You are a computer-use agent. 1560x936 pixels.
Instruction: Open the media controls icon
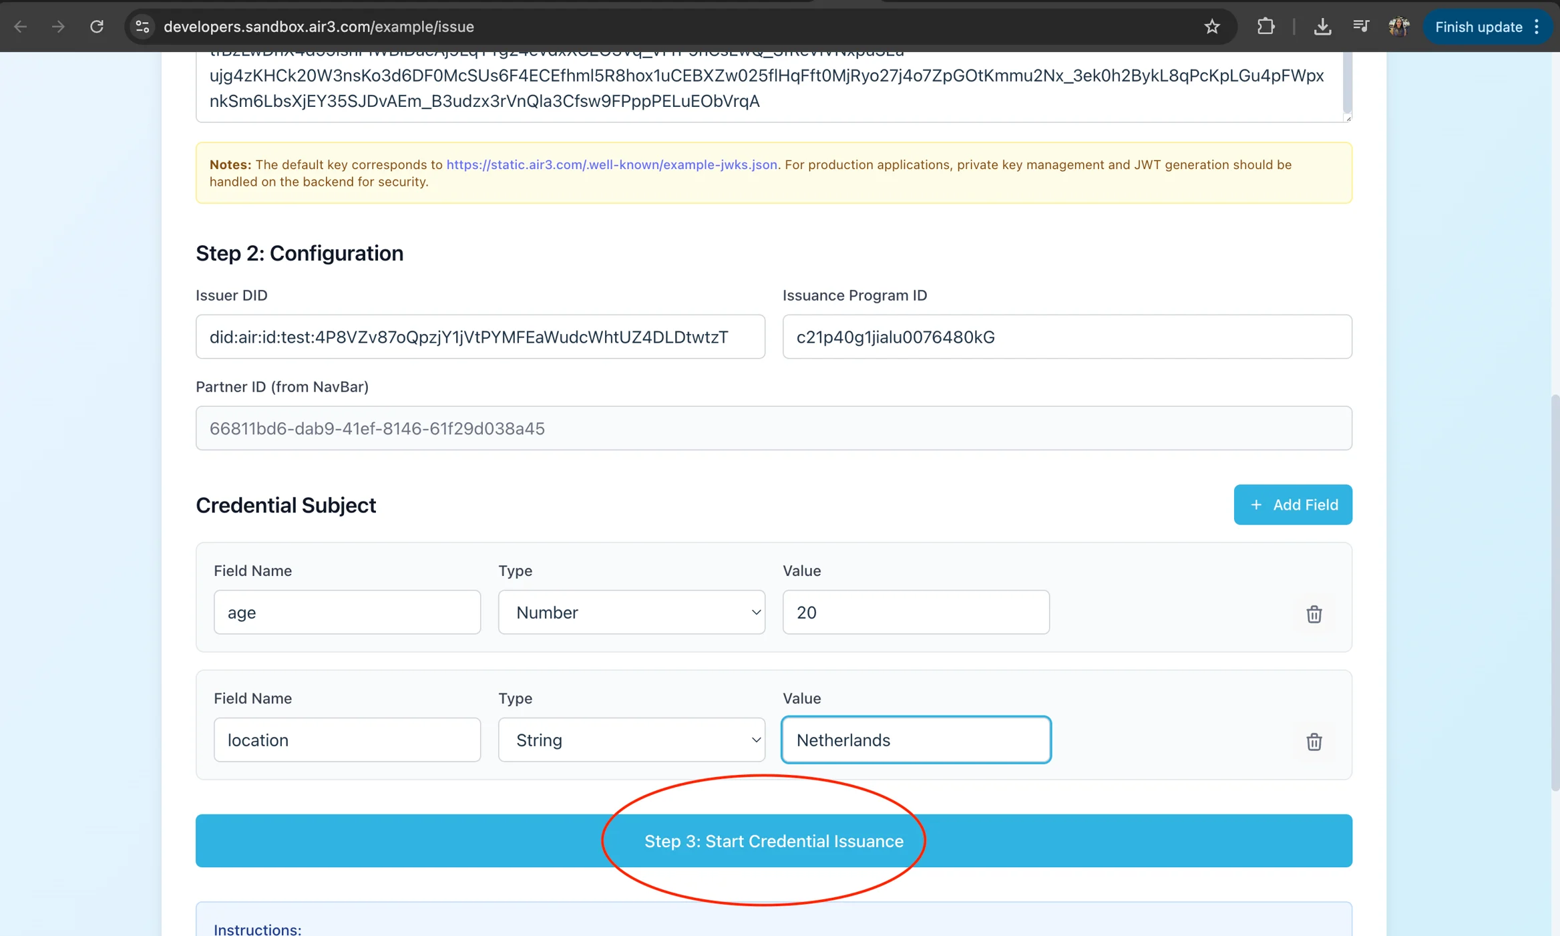pos(1360,27)
